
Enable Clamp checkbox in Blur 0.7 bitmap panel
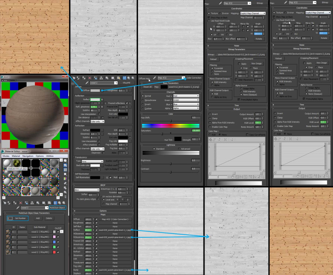coord(210,118)
